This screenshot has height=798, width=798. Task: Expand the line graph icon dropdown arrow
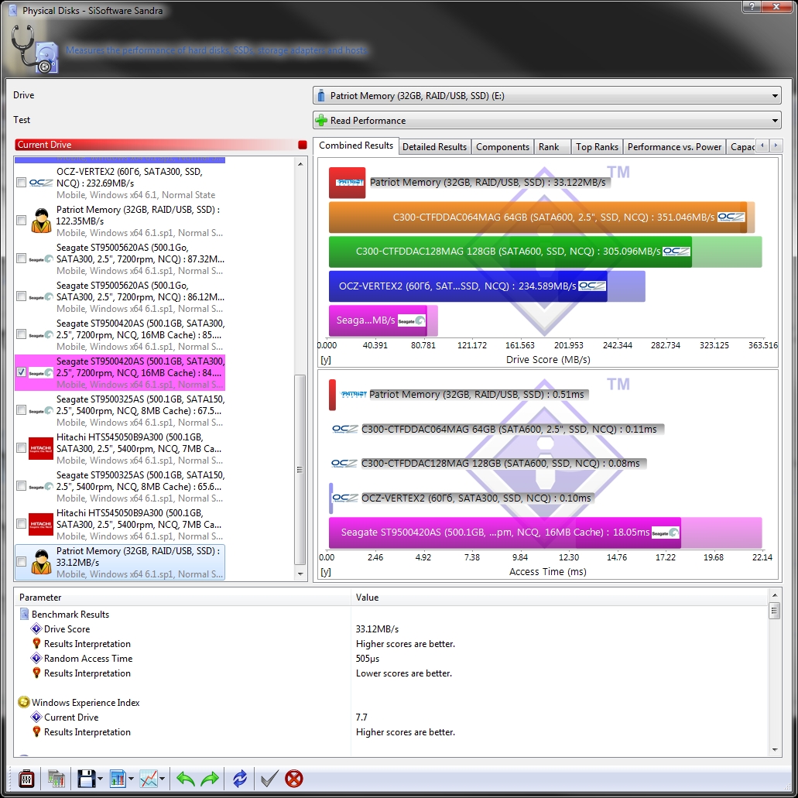(x=162, y=779)
